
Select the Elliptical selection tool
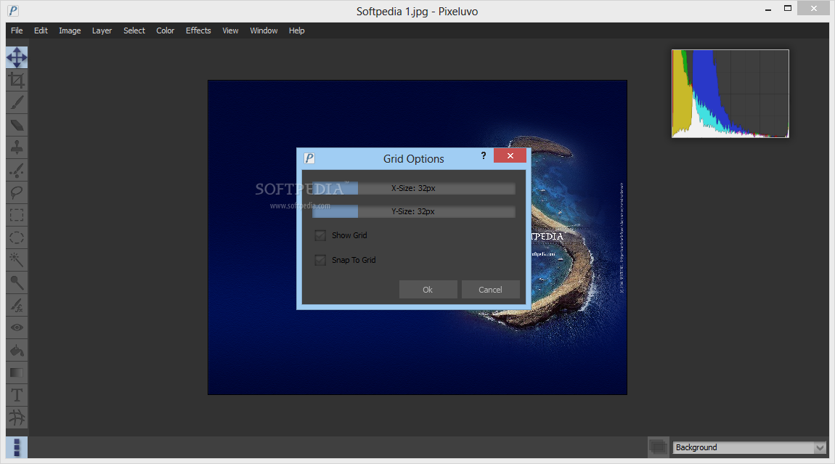point(17,237)
